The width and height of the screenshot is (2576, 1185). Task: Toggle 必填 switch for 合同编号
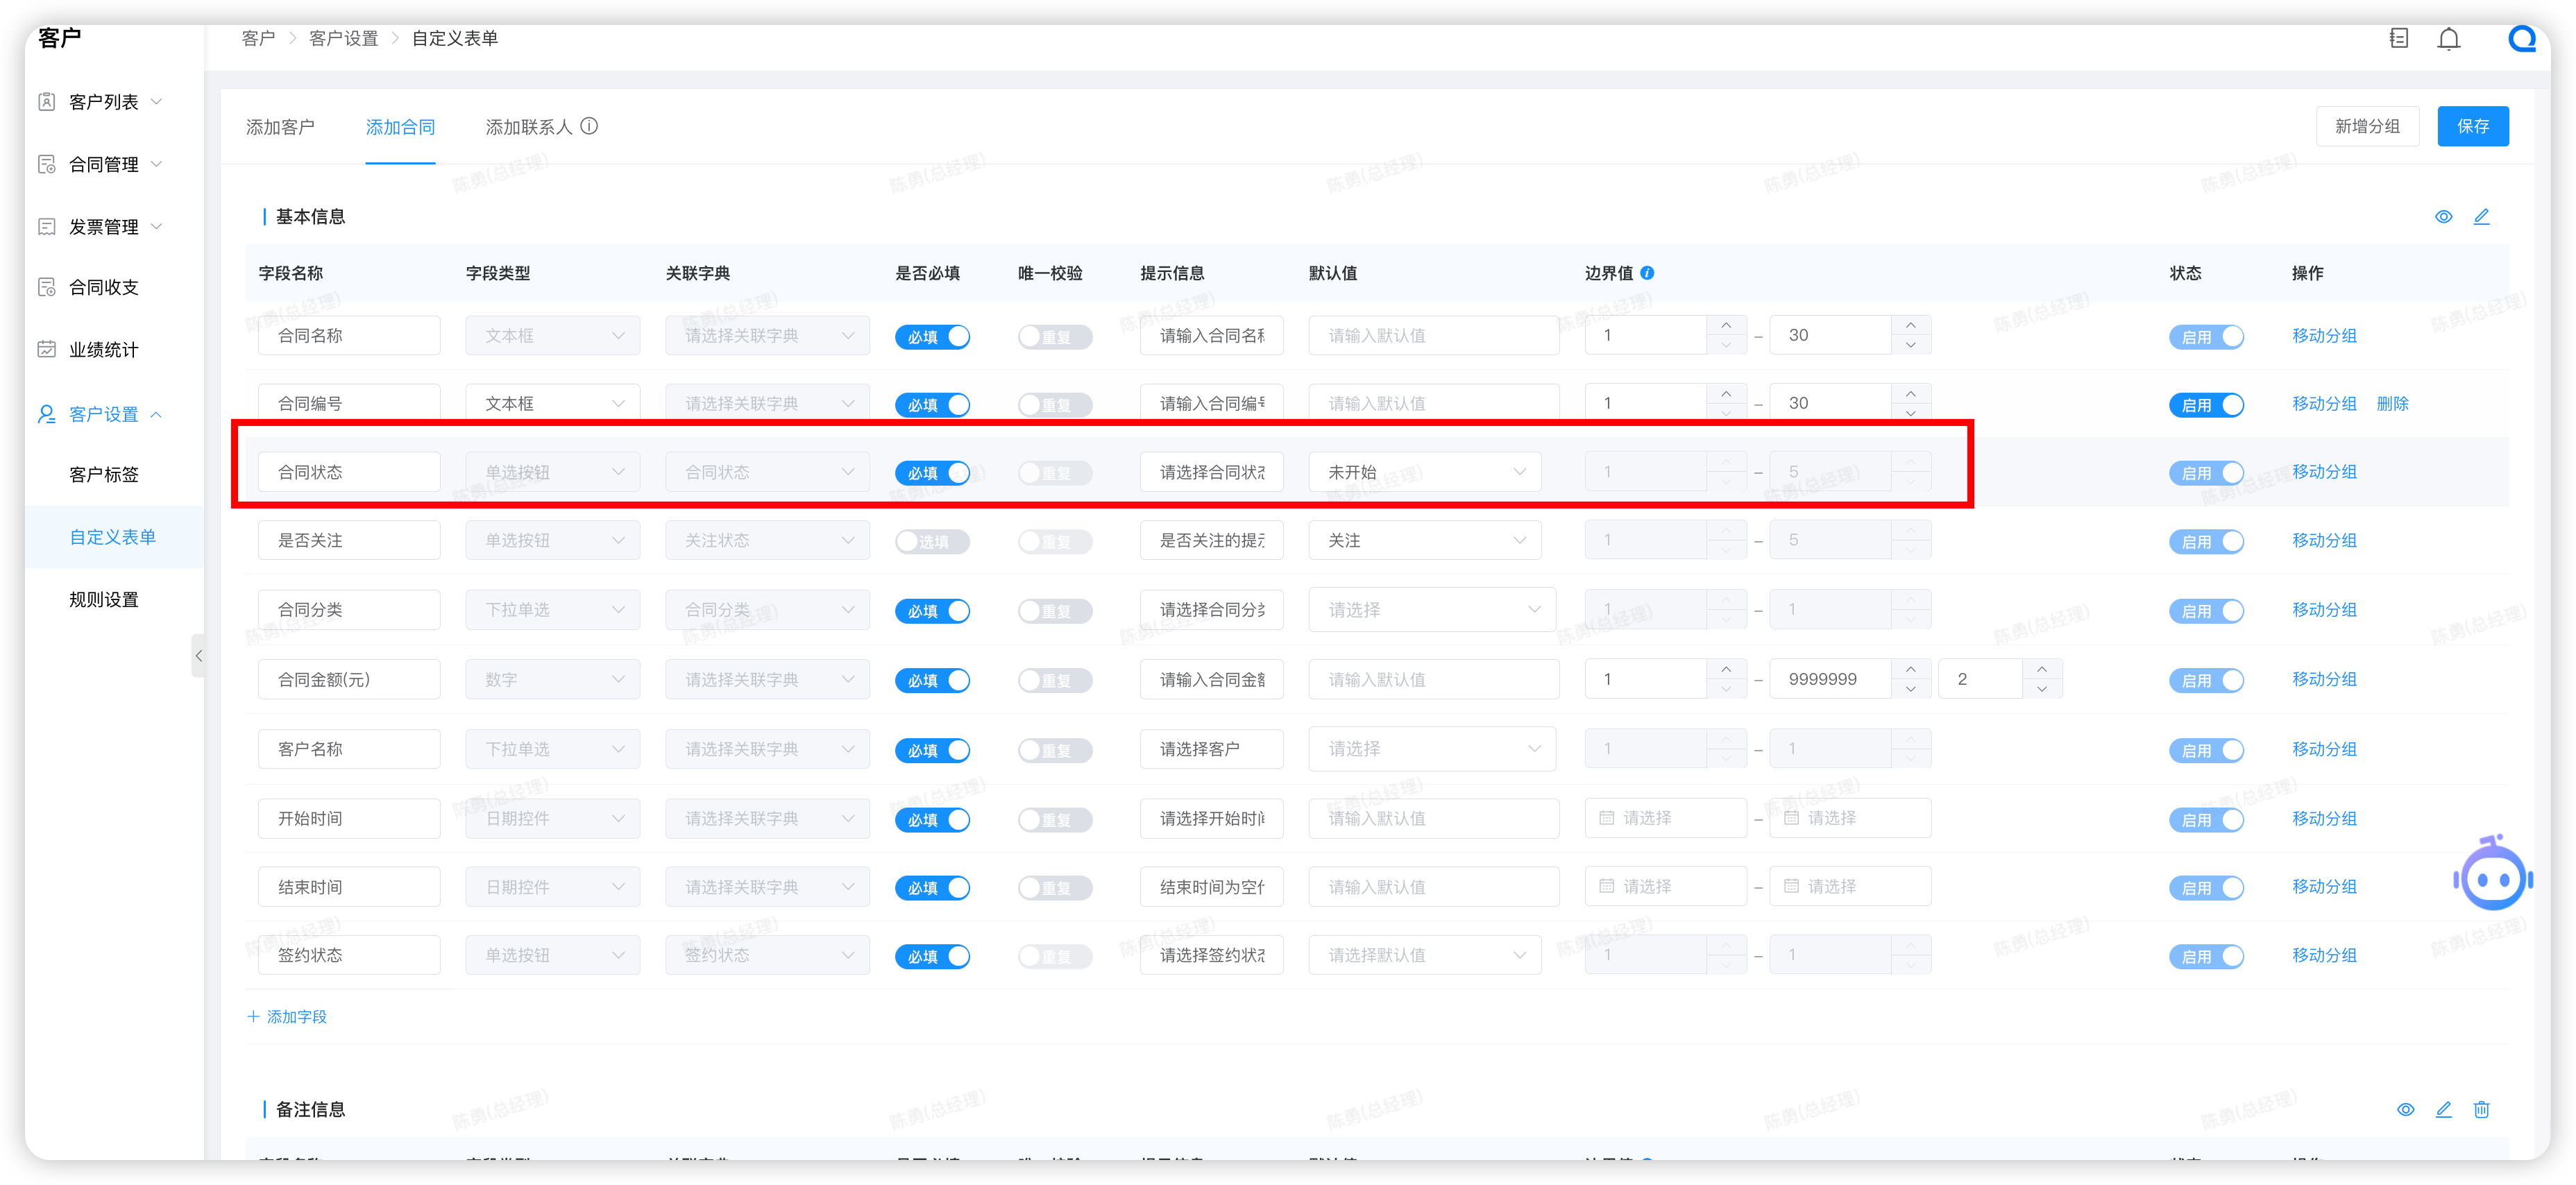pyautogui.click(x=932, y=405)
